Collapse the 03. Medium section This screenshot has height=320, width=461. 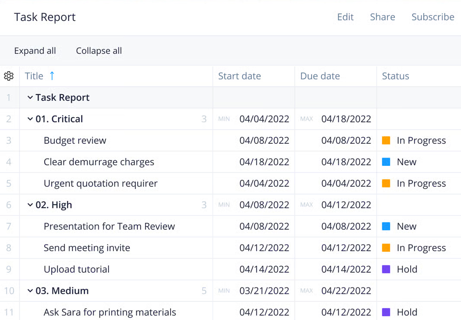pos(30,290)
